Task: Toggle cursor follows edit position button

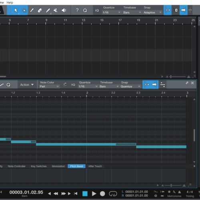Action: [x=190, y=10]
